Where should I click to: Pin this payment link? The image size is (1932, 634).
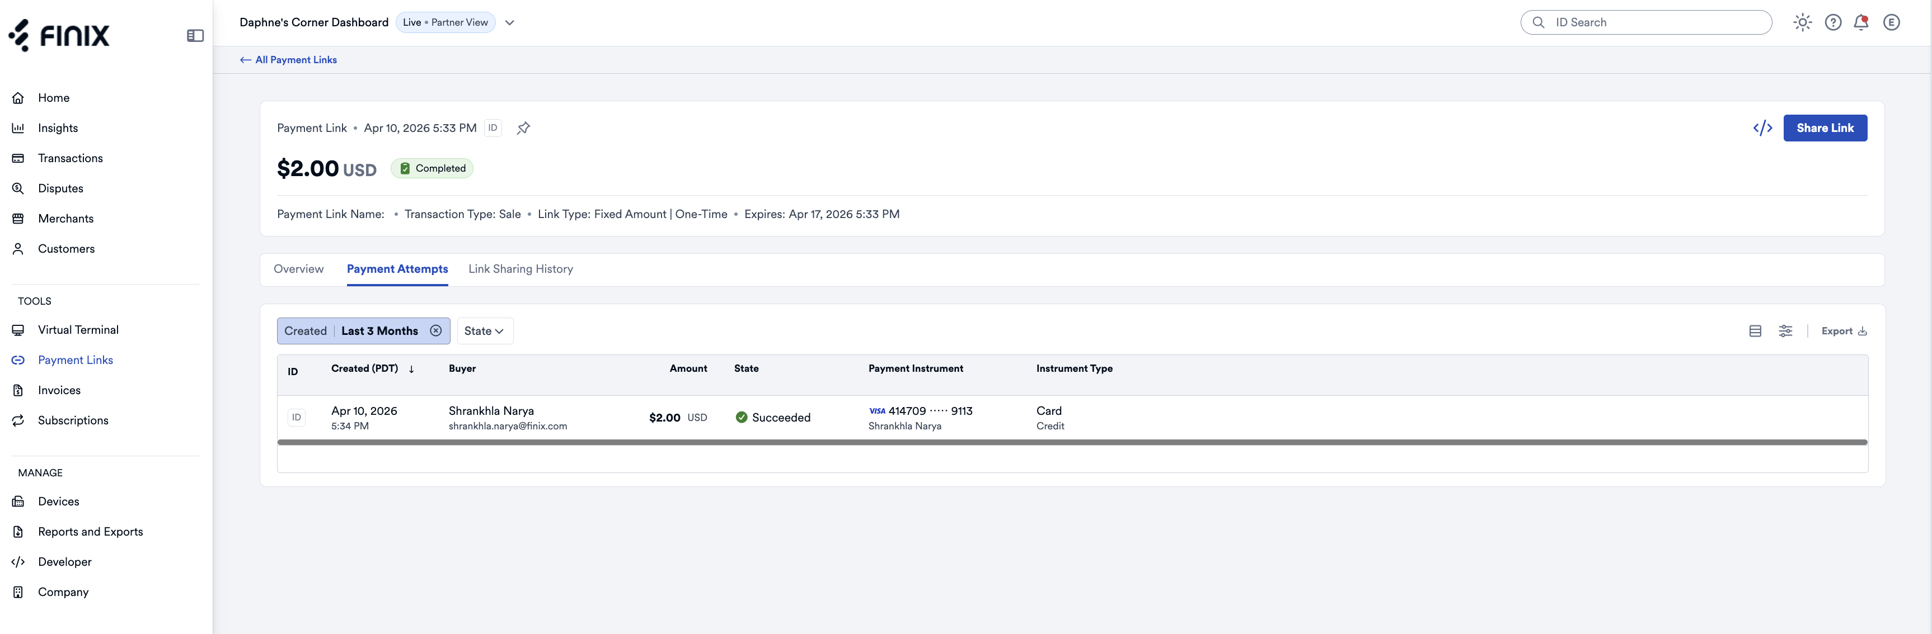[523, 128]
